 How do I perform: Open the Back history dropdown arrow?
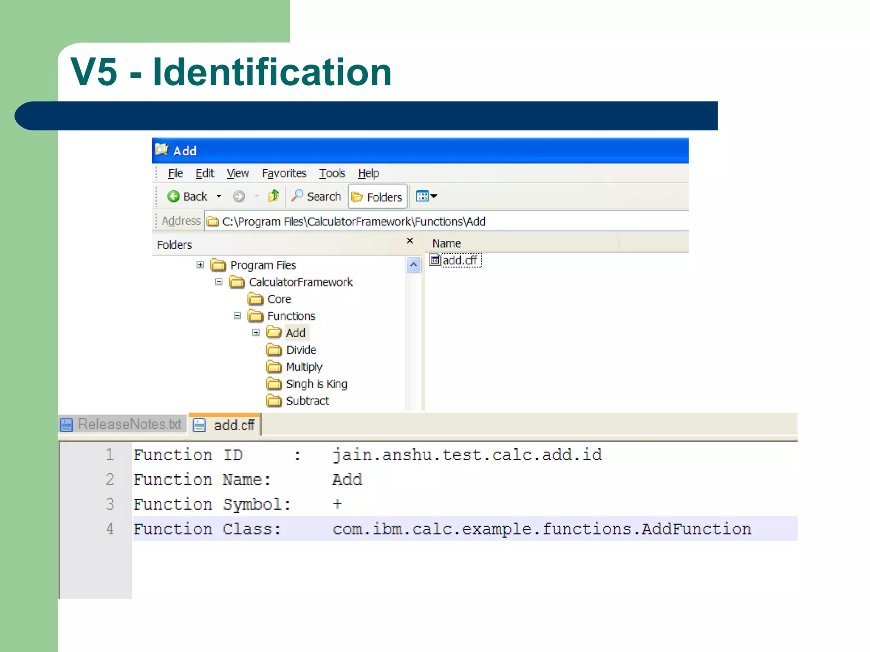(x=219, y=196)
